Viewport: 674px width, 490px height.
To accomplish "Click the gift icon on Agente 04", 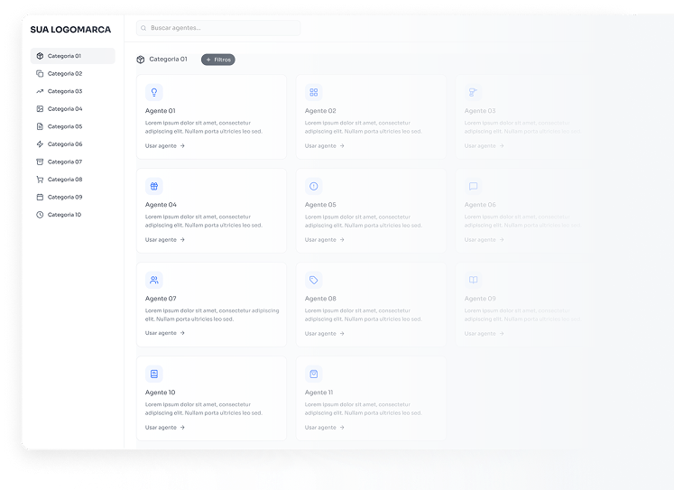I will pos(154,186).
